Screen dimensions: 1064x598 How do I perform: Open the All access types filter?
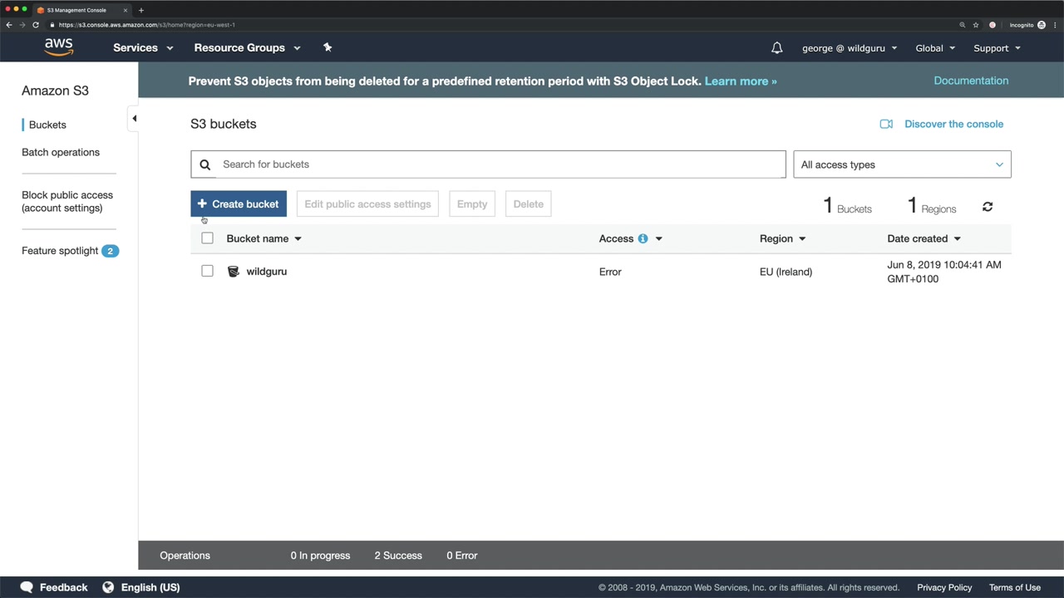click(x=902, y=164)
